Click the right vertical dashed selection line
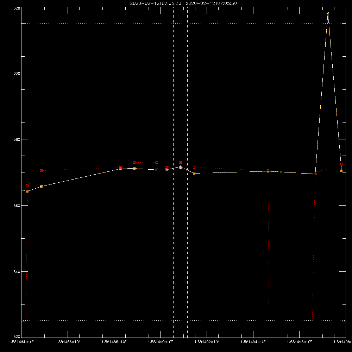The image size is (352, 352). [x=188, y=172]
